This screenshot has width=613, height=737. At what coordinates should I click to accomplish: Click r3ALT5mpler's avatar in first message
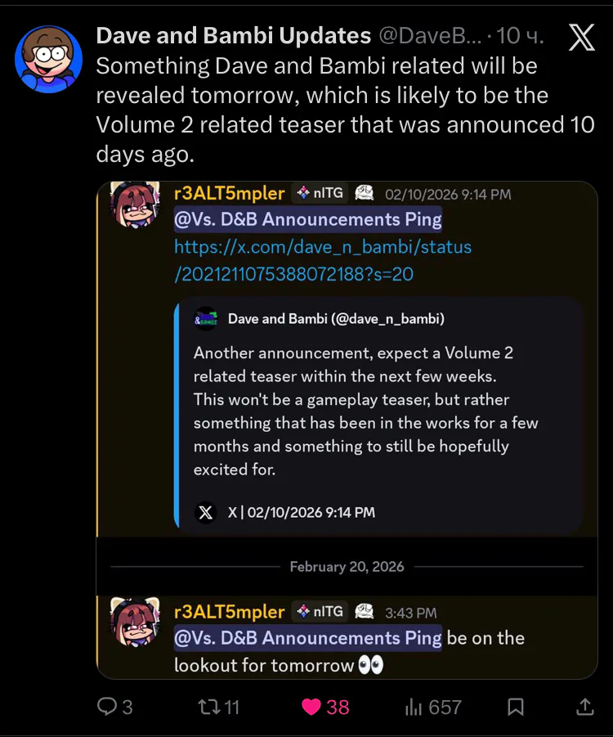[x=135, y=204]
